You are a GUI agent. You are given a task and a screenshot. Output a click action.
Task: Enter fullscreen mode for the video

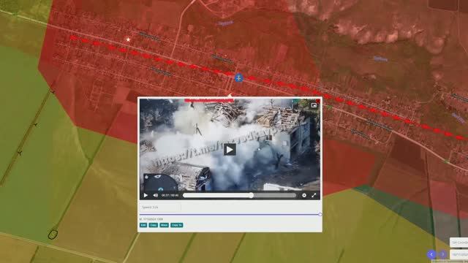(314, 195)
